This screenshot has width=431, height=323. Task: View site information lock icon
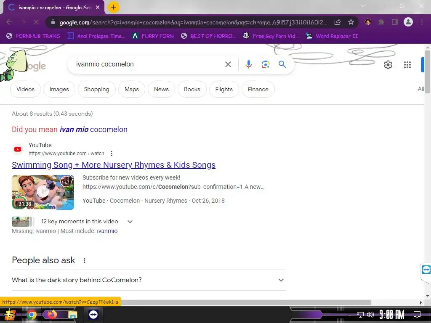pyautogui.click(x=53, y=22)
